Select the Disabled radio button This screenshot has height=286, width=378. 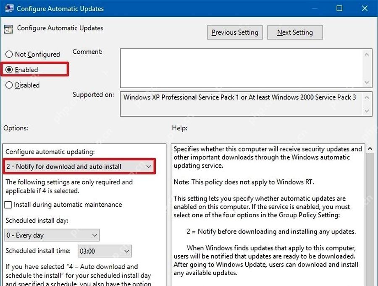click(x=9, y=85)
